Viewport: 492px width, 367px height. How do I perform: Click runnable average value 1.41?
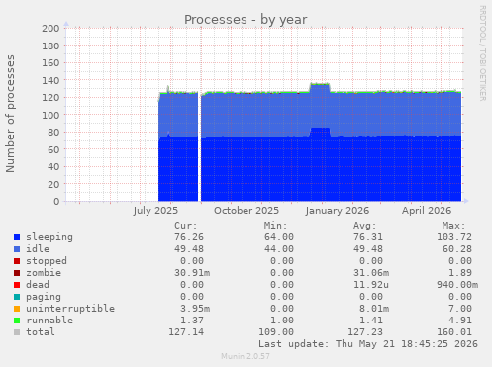tap(371, 321)
